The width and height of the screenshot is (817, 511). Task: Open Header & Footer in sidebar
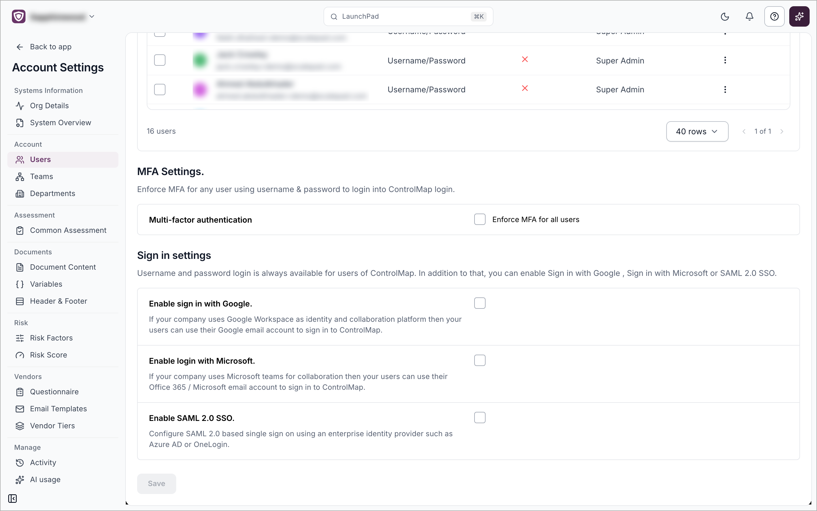(63, 301)
